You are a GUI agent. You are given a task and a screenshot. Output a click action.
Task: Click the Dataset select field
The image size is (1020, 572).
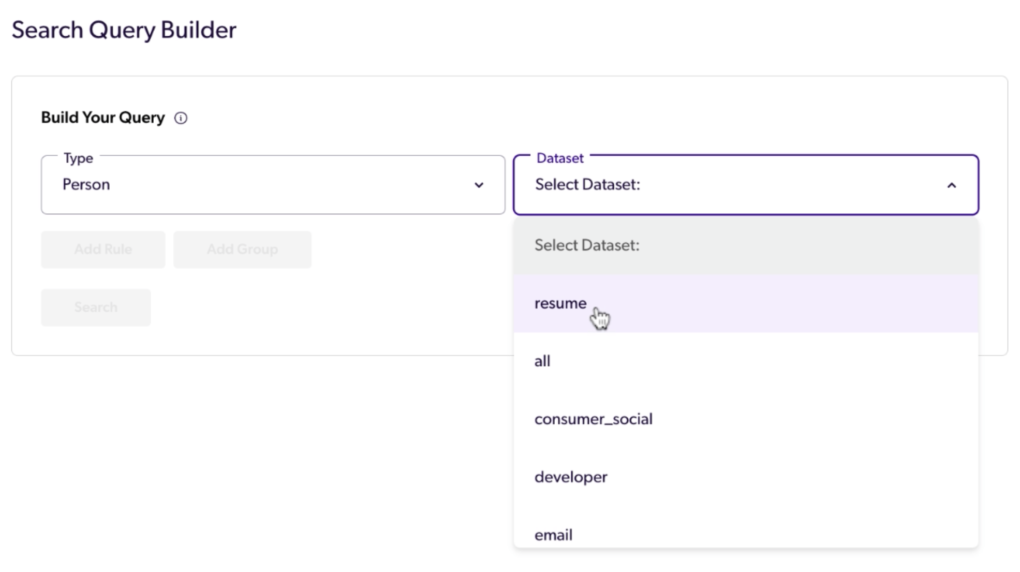coord(745,185)
